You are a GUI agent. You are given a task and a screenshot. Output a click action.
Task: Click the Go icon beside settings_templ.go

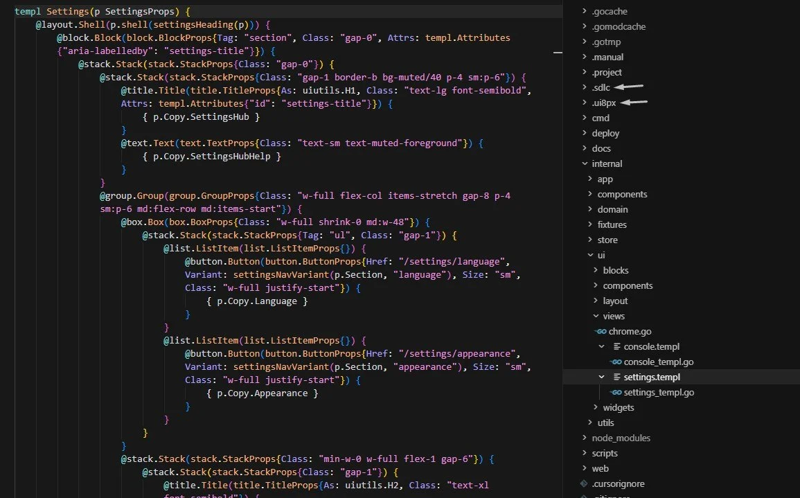click(616, 393)
